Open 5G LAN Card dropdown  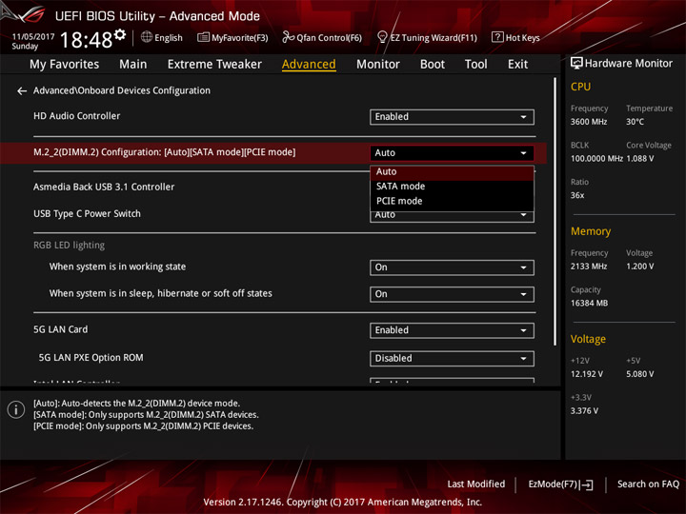coord(452,330)
